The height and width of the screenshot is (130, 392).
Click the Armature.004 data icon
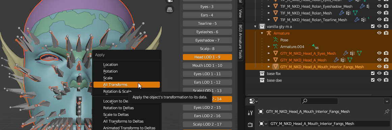[x=276, y=47]
